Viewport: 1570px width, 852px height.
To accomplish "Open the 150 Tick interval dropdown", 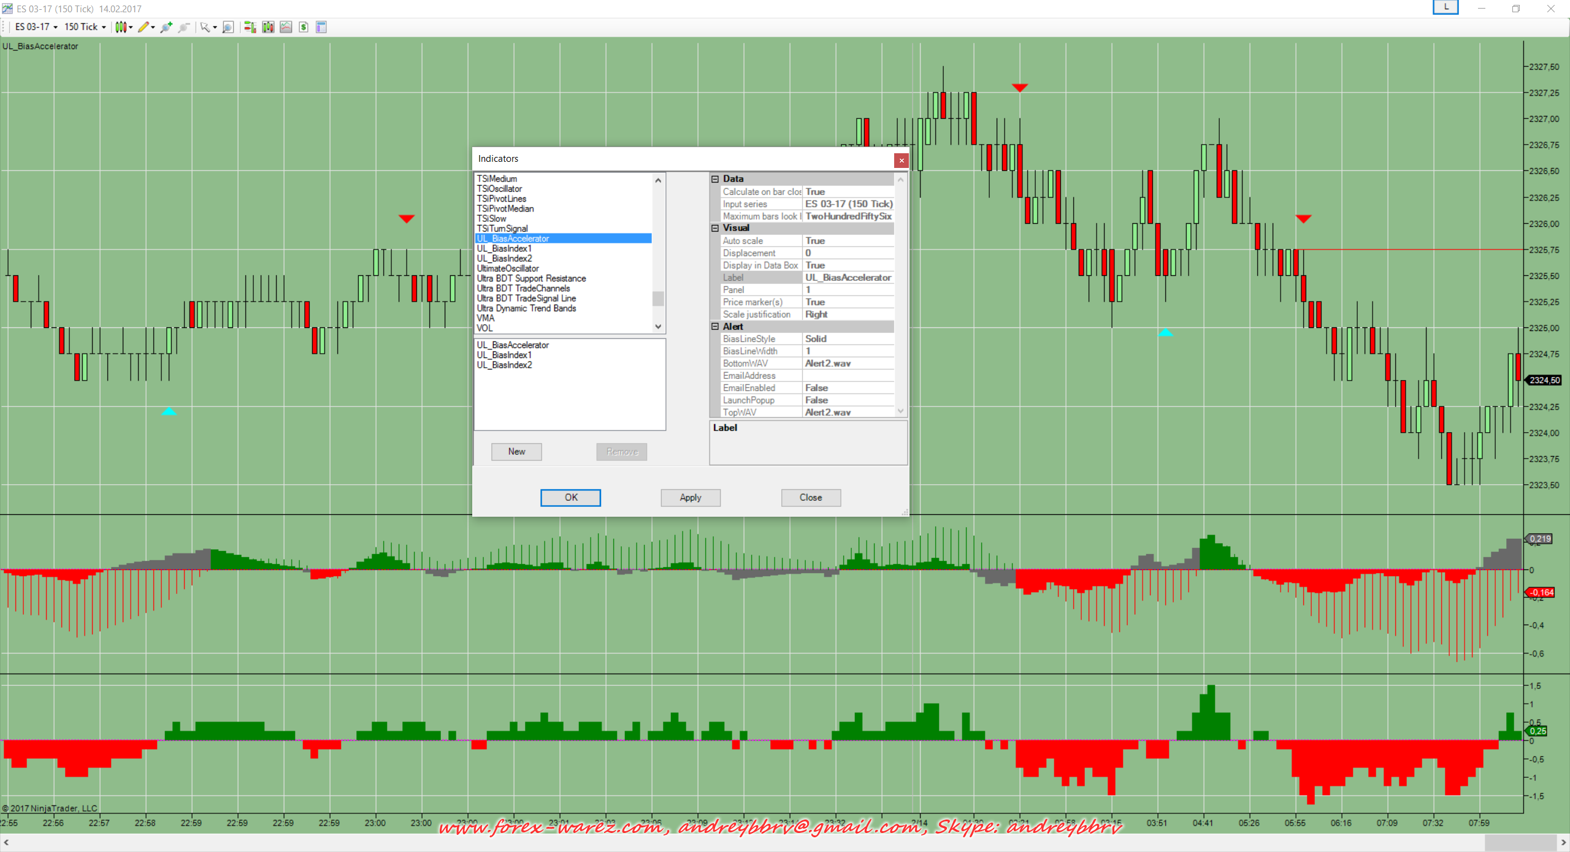I will (85, 27).
